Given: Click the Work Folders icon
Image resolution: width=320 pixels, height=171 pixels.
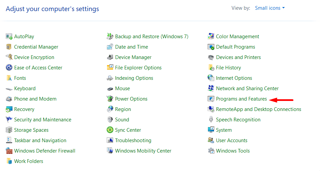Looking at the screenshot, I should 9,161.
